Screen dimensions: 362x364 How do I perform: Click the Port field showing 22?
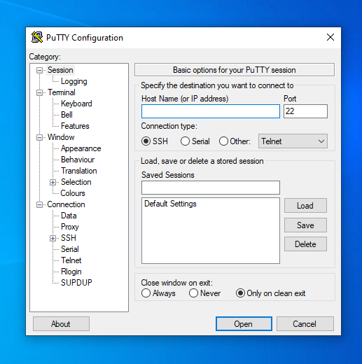tap(305, 111)
